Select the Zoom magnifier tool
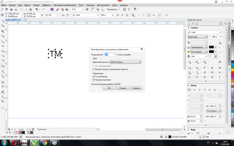The width and height of the screenshot is (234, 146). (x=2, y=36)
